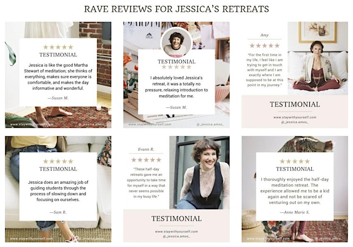Image resolution: width=353 pixels, height=247 pixels.
Task: Open the smiling woman in vest photo
Action: pyautogui.click(x=199, y=173)
